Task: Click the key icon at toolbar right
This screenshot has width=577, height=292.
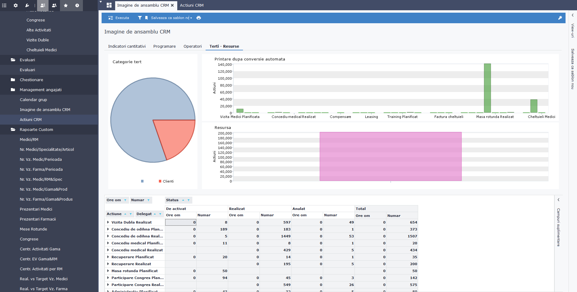Action: [560, 18]
